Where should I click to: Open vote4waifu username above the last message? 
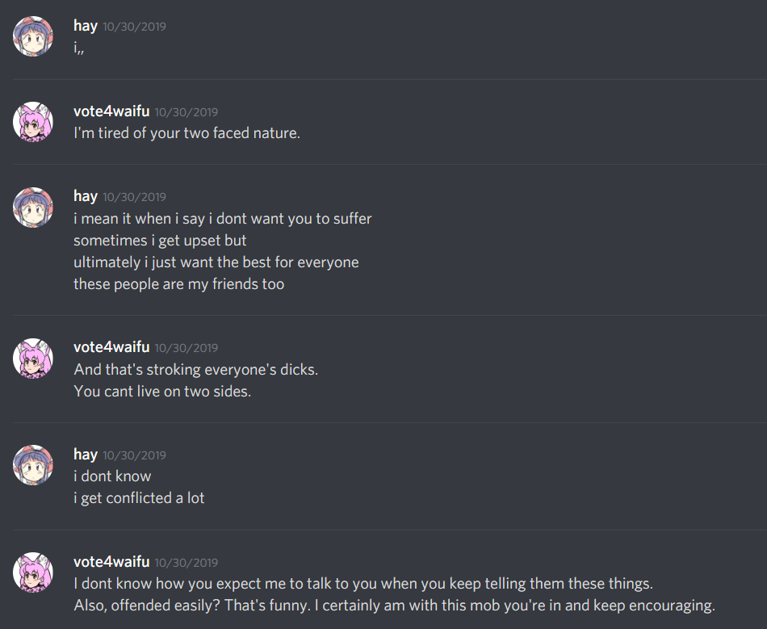(x=111, y=562)
